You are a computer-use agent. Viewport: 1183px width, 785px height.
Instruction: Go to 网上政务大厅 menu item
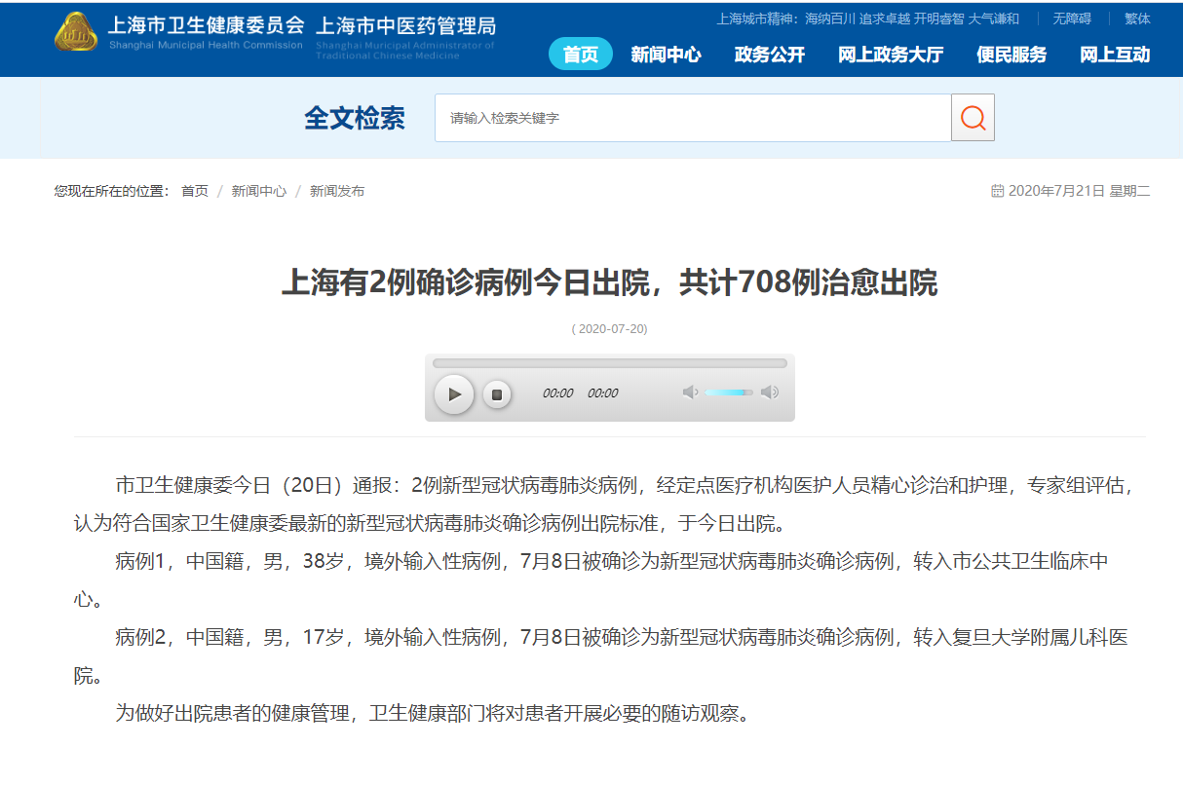(x=891, y=55)
